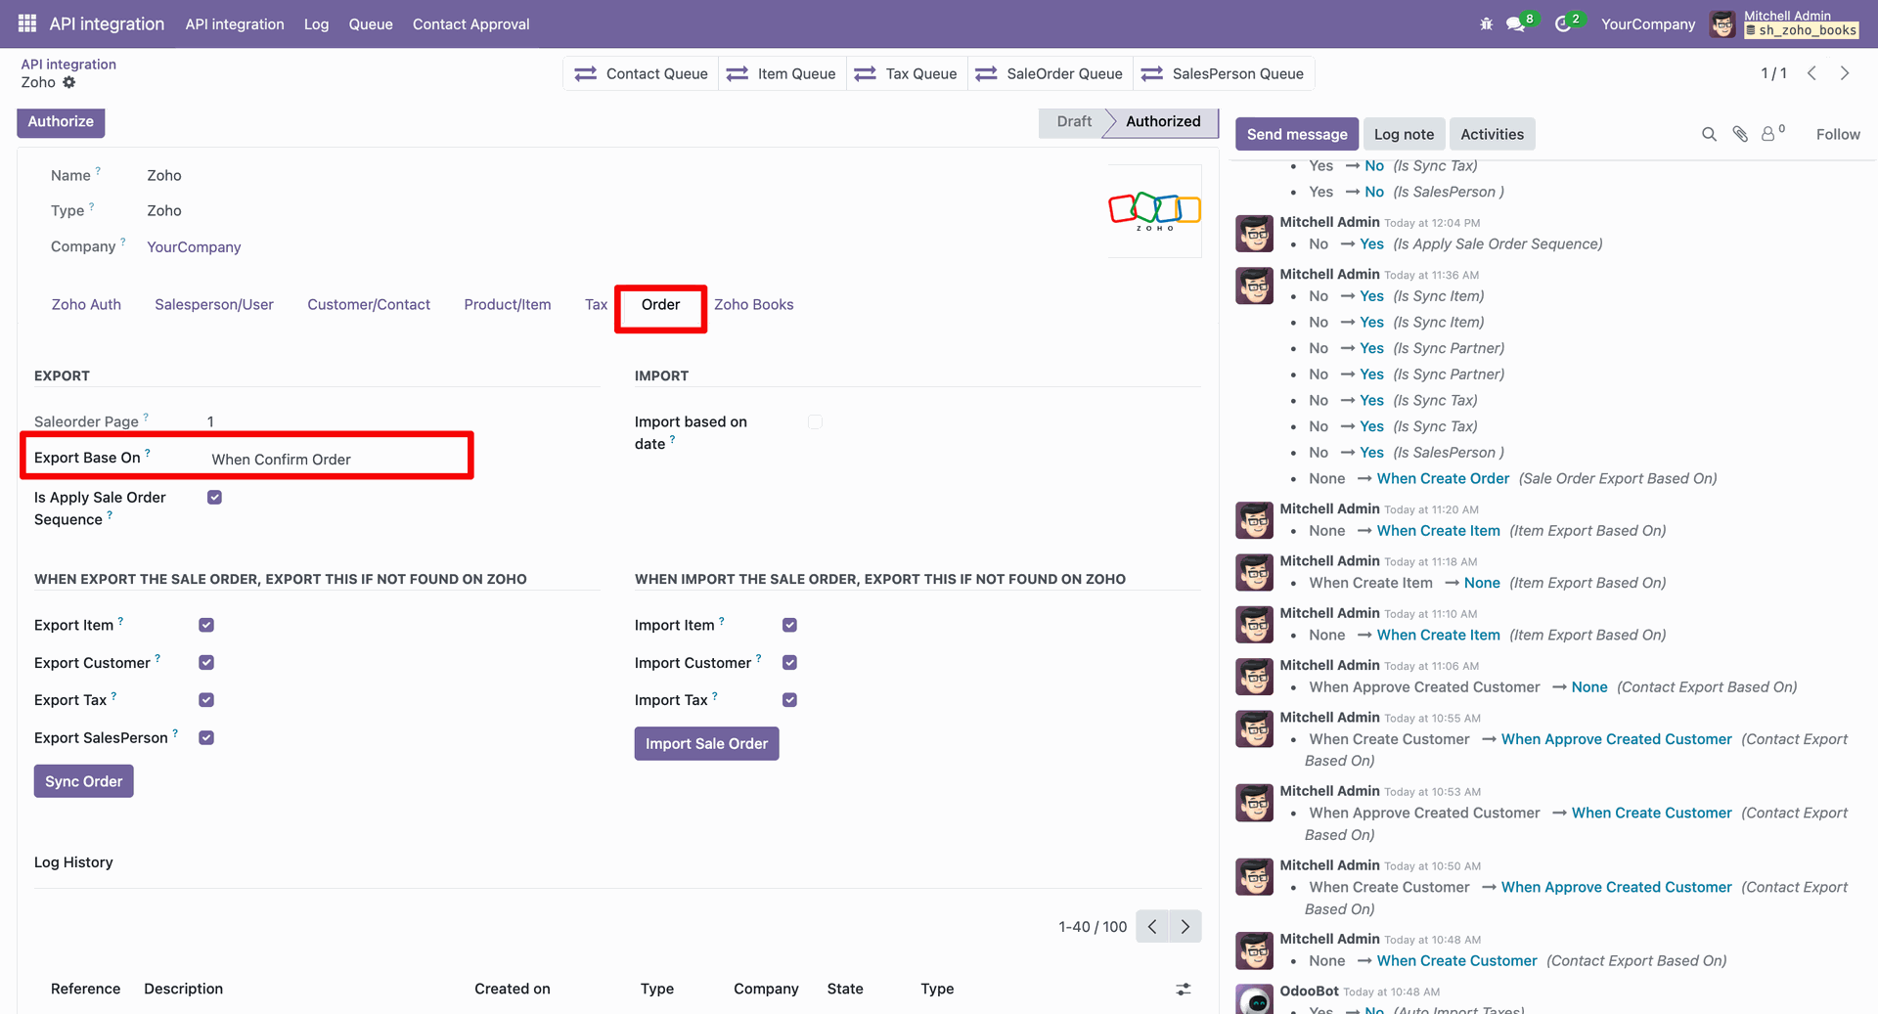Open the Type field dropdown
This screenshot has width=1878, height=1014.
click(x=164, y=210)
